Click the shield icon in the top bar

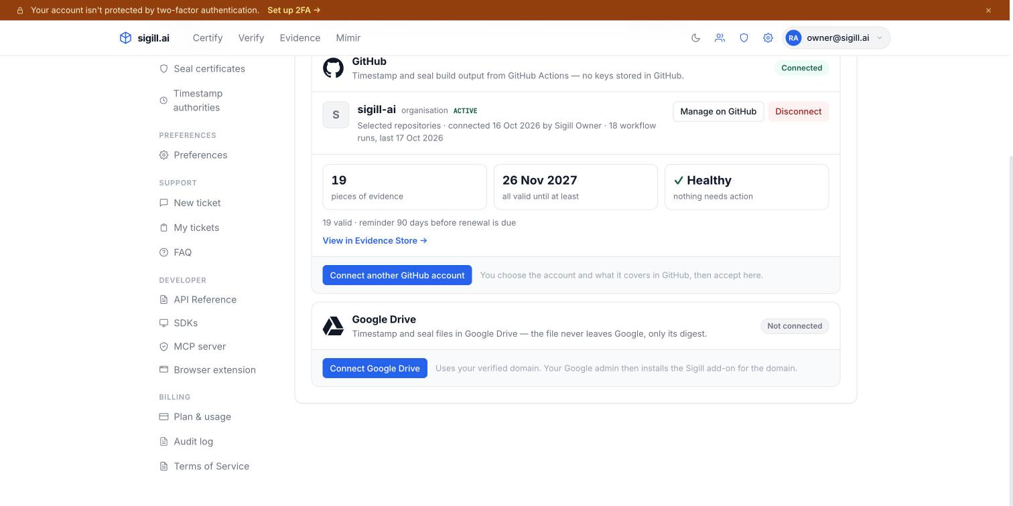point(744,38)
